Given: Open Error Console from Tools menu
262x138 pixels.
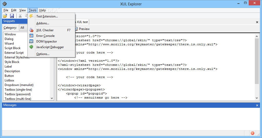Looking at the screenshot, I should (x=51, y=36).
